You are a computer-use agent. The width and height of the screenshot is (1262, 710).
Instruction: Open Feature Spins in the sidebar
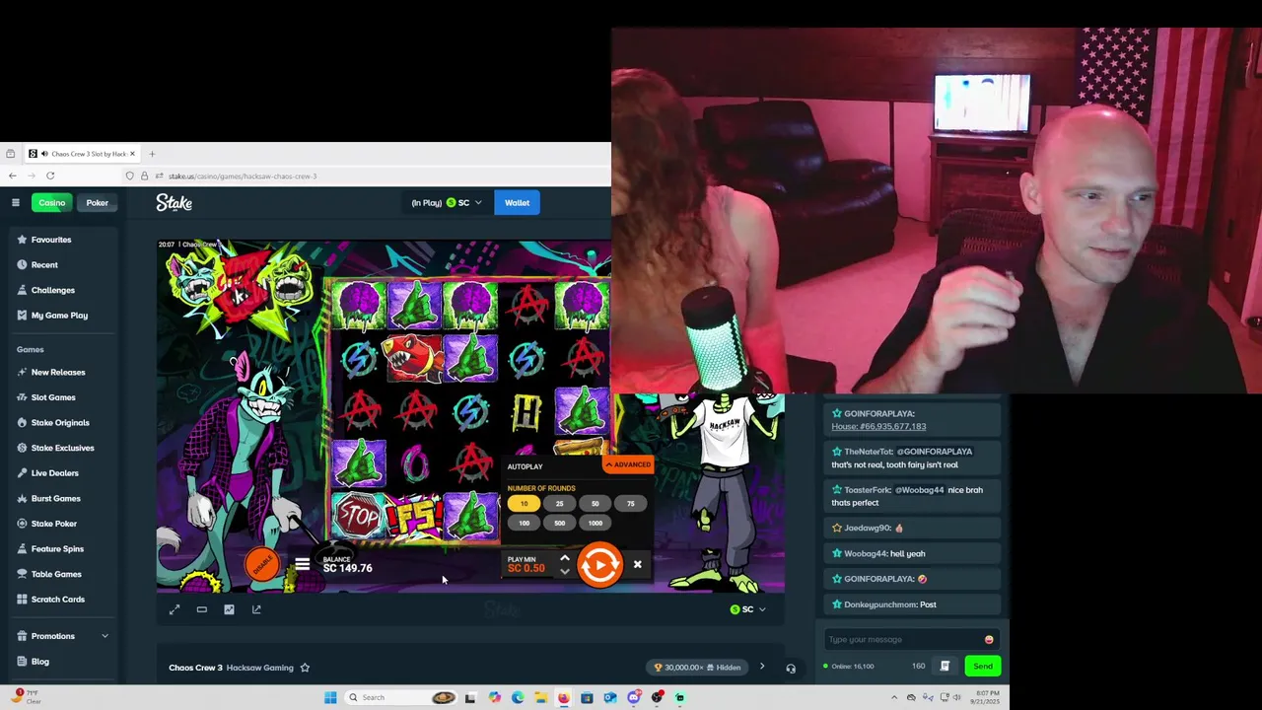pyautogui.click(x=57, y=549)
